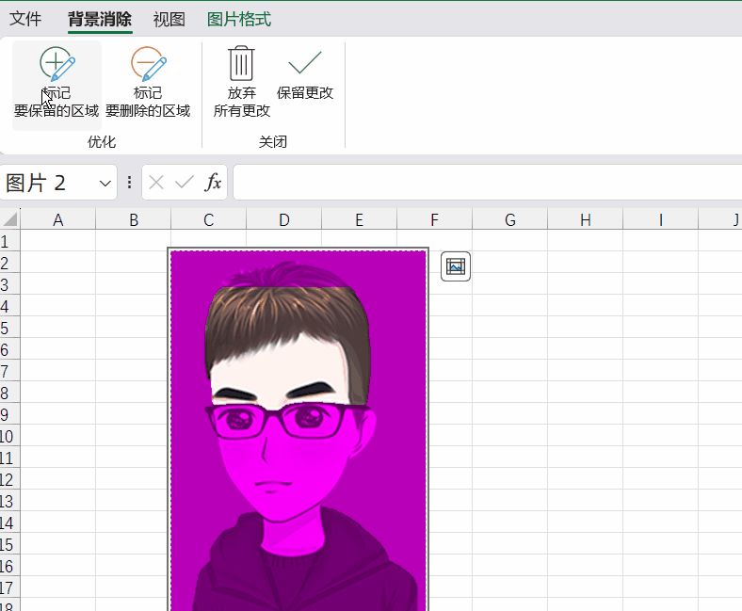Screen dimensions: 742x611
Task: Click inside the formula bar input field
Action: (x=485, y=183)
